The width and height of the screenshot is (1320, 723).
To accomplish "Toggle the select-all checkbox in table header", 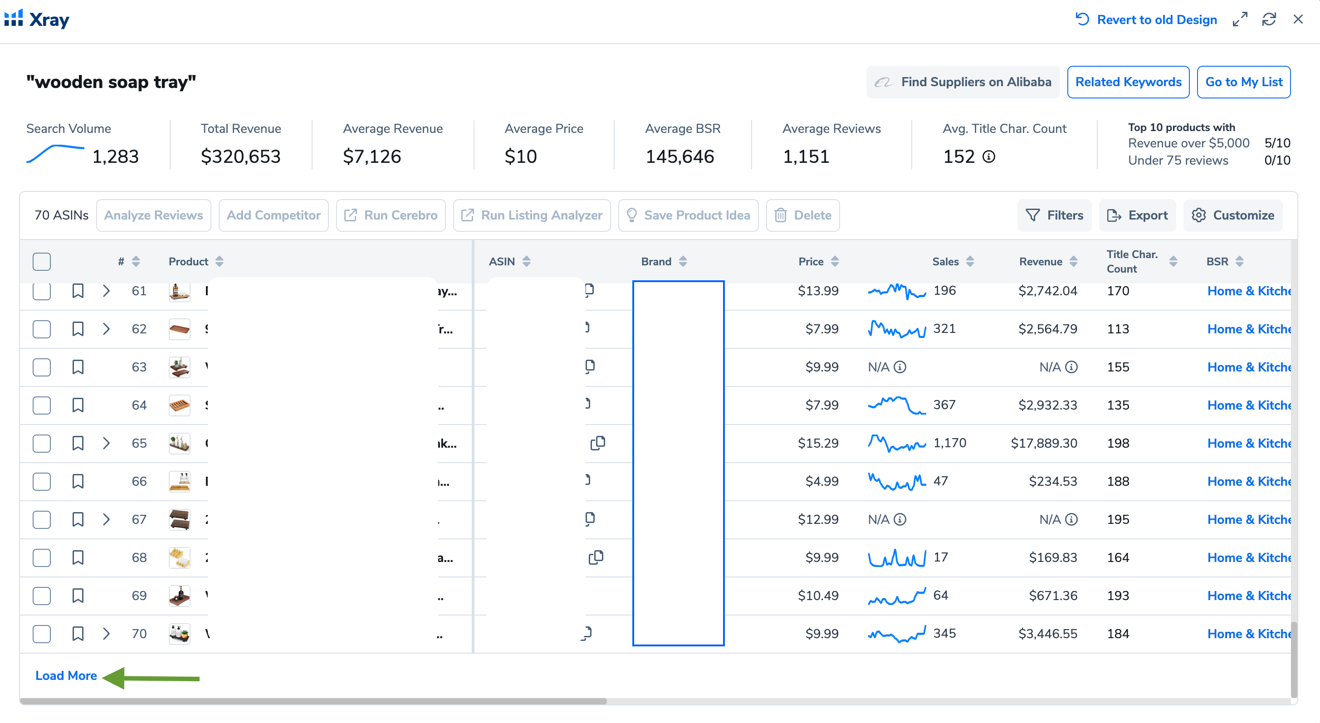I will pyautogui.click(x=42, y=261).
